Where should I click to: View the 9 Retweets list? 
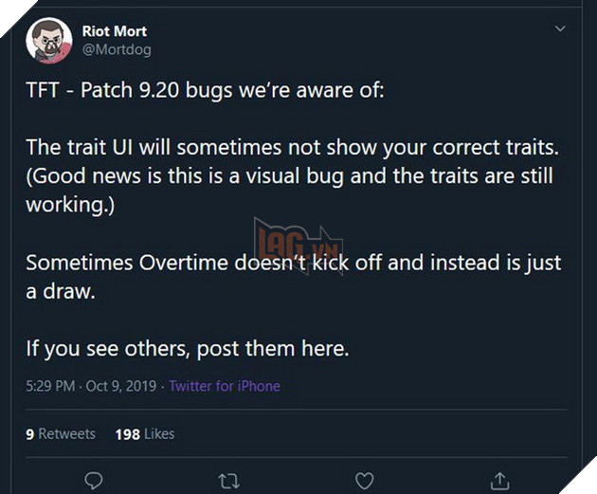[x=61, y=433]
